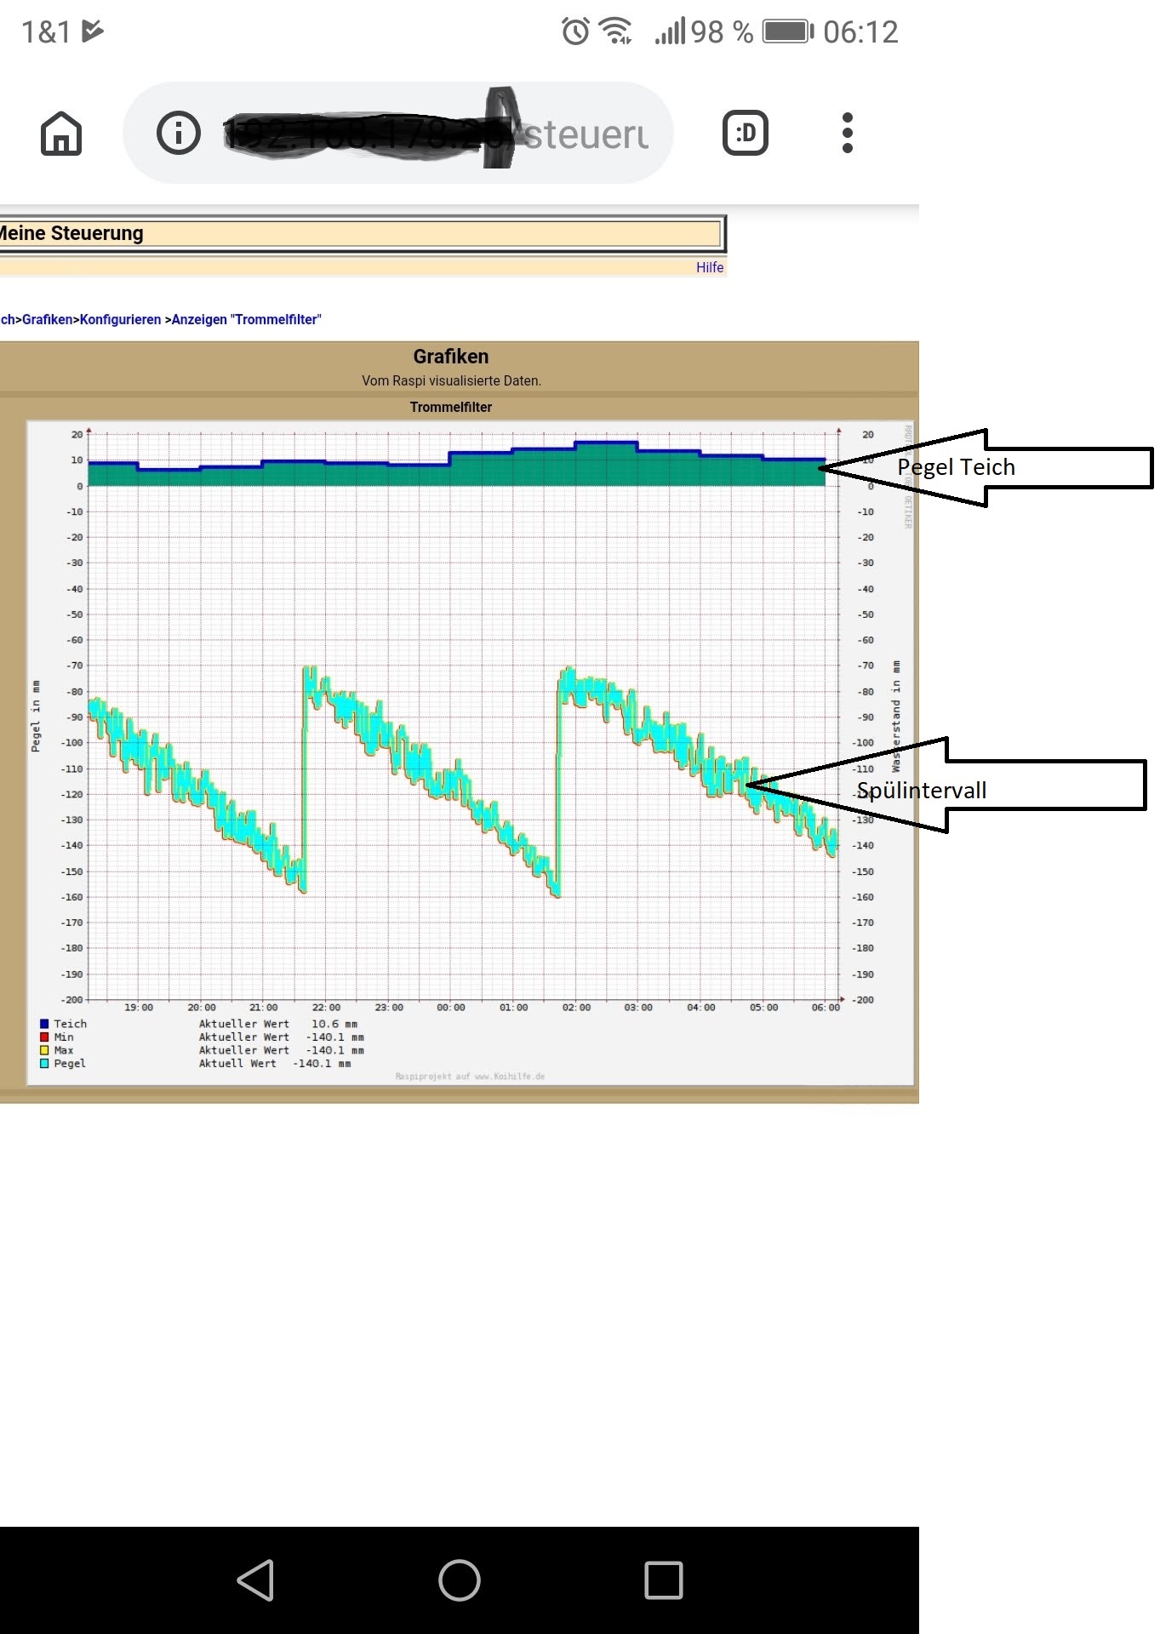The image size is (1160, 1634).
Task: Tap the Android recent apps square
Action: coord(664,1580)
